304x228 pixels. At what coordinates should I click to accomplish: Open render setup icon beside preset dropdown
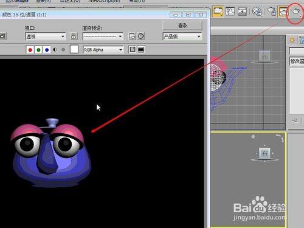pyautogui.click(x=132, y=36)
